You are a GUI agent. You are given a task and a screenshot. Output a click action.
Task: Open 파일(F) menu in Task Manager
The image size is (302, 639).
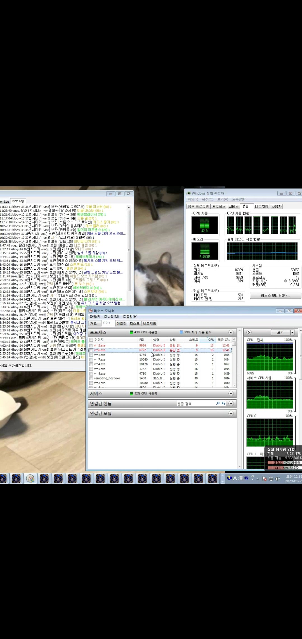click(x=193, y=199)
